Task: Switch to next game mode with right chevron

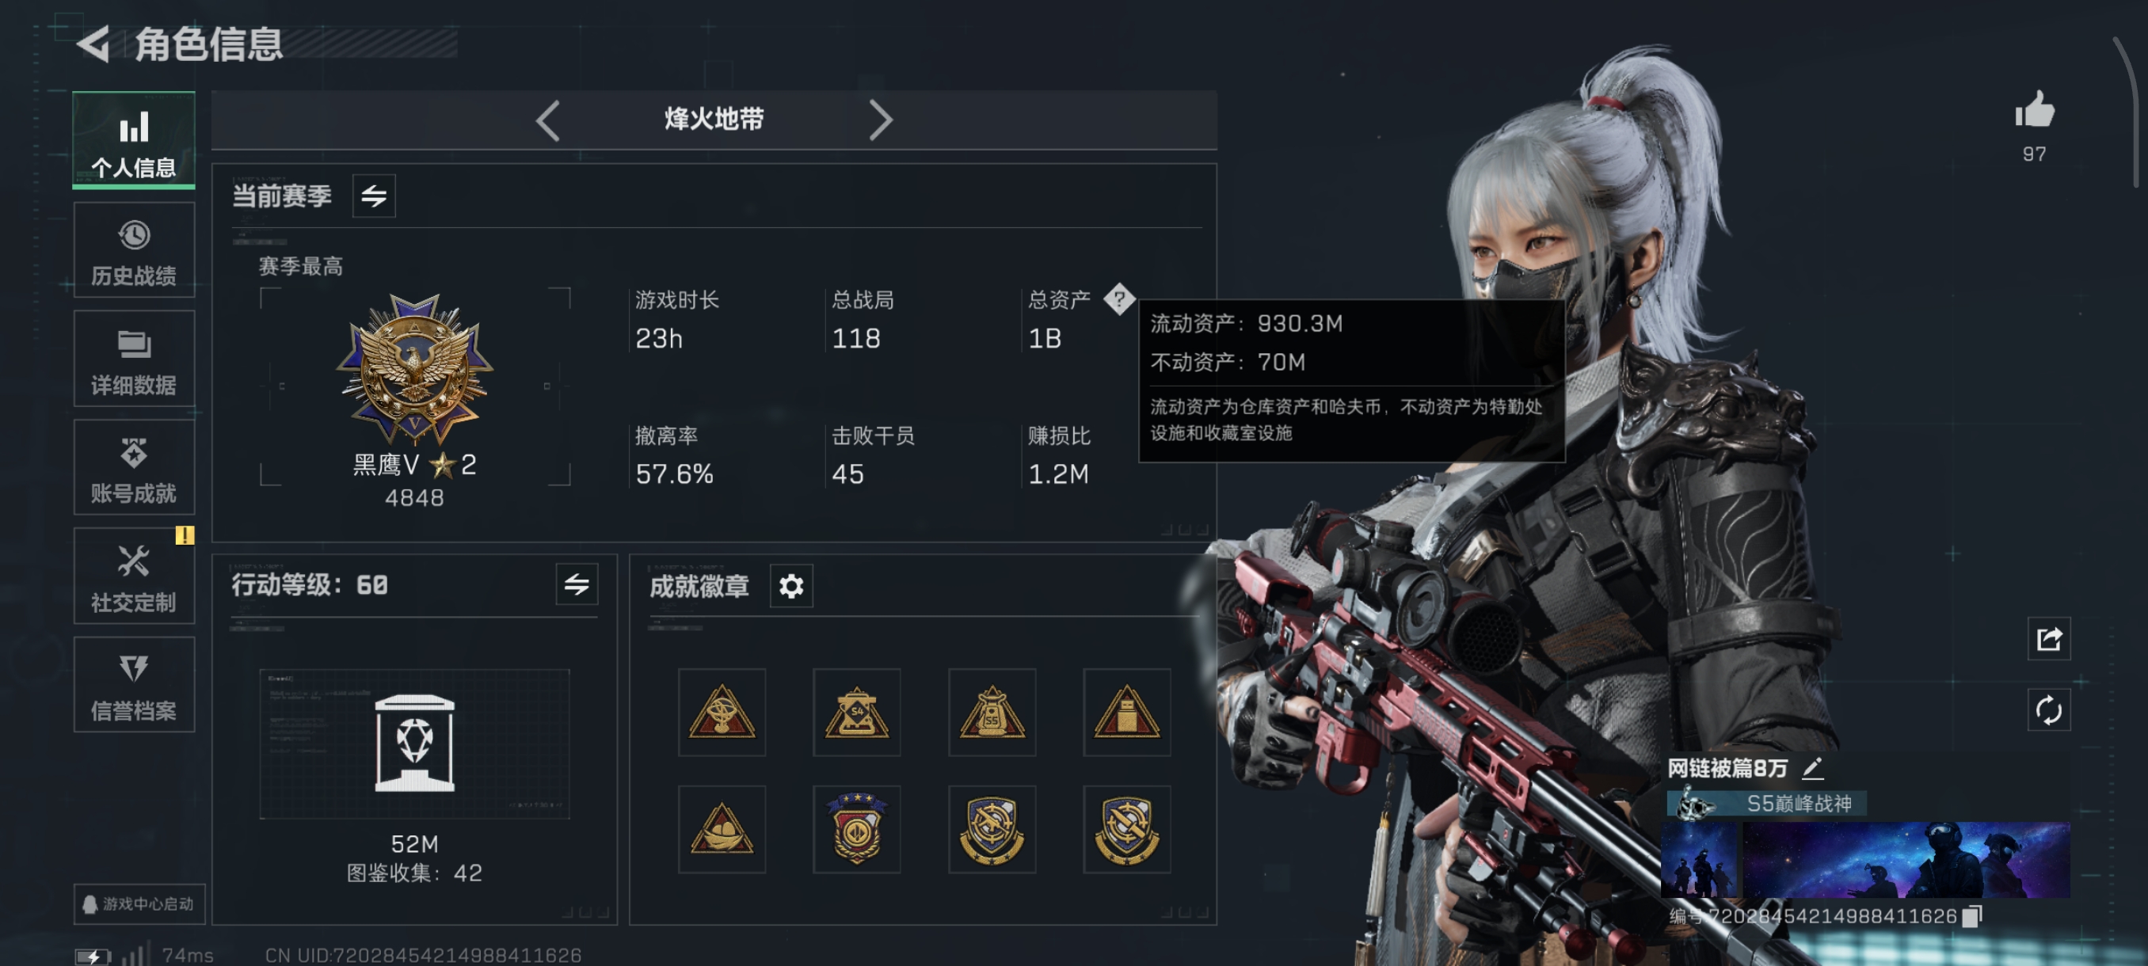Action: tap(881, 121)
